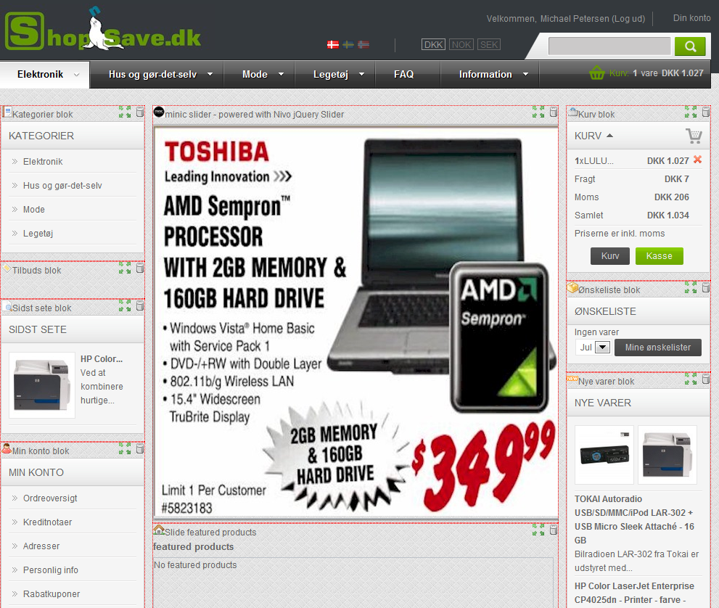This screenshot has height=608, width=719.
Task: Expand Mode menu dropdown arrow
Action: 281,74
